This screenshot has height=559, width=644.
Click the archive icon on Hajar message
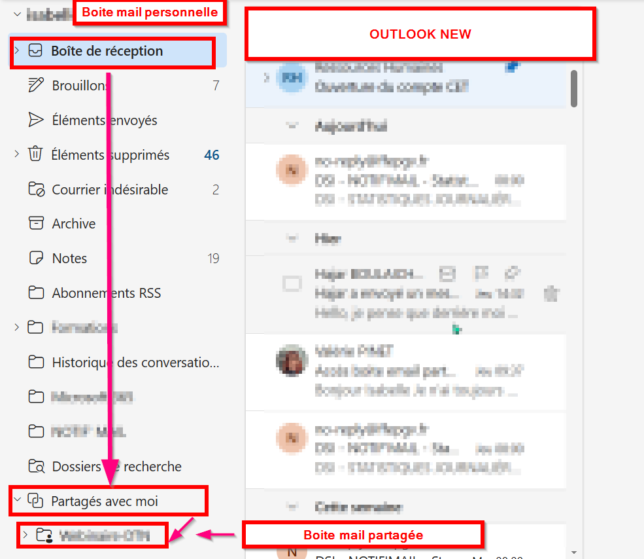tap(447, 274)
